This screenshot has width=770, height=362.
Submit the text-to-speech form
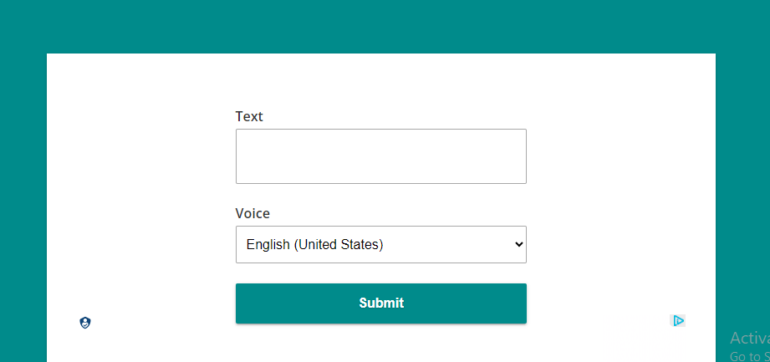pyautogui.click(x=380, y=303)
